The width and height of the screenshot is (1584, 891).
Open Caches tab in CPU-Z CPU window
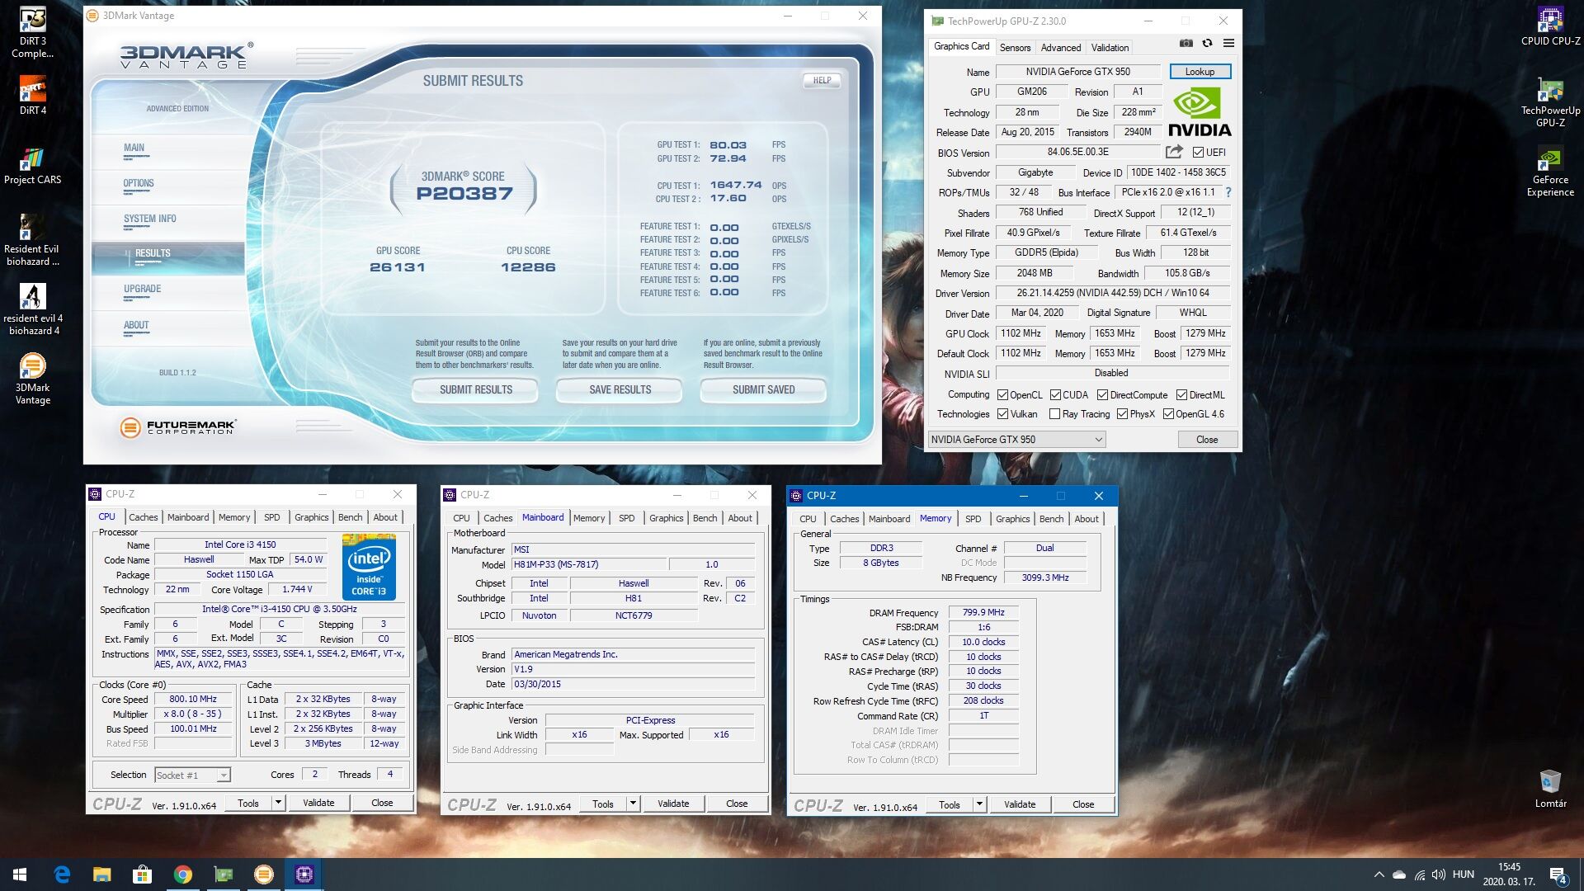tap(143, 517)
